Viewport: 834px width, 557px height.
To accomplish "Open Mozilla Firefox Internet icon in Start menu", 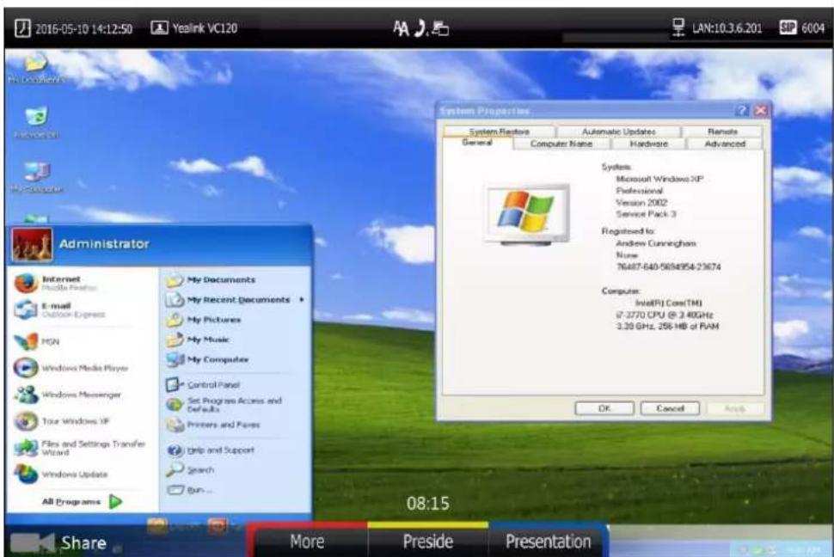I will point(26,283).
